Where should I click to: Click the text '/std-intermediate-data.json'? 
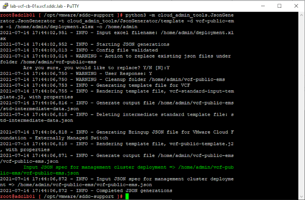[x=40, y=108]
